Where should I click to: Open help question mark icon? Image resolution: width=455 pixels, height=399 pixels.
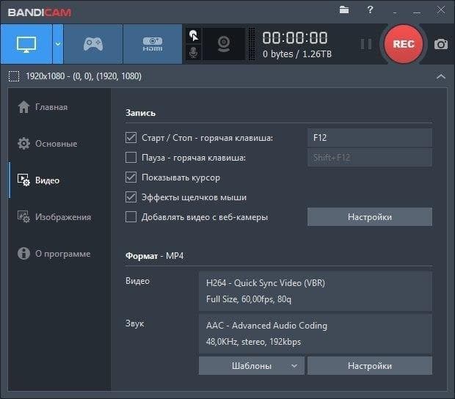[x=370, y=10]
